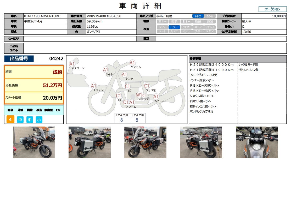Toggle the 取説 document badge
The width and height of the screenshot is (291, 203).
(198, 21)
